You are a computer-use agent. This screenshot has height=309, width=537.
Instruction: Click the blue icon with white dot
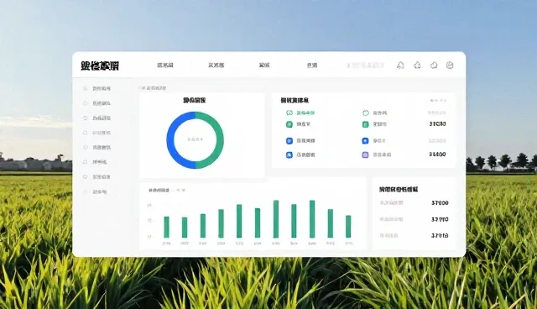coord(366,141)
